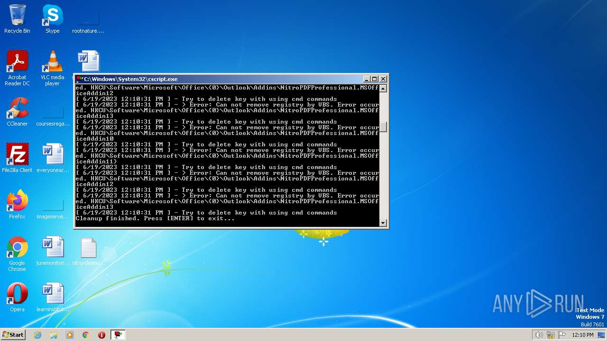Open the Action Center flag icon
The image size is (607, 341).
(x=562, y=335)
